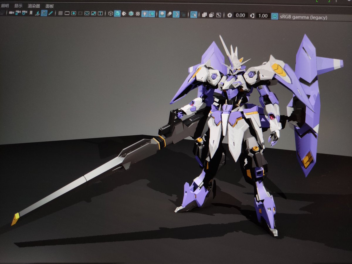Click the Exposure aperture icon

tap(230, 15)
